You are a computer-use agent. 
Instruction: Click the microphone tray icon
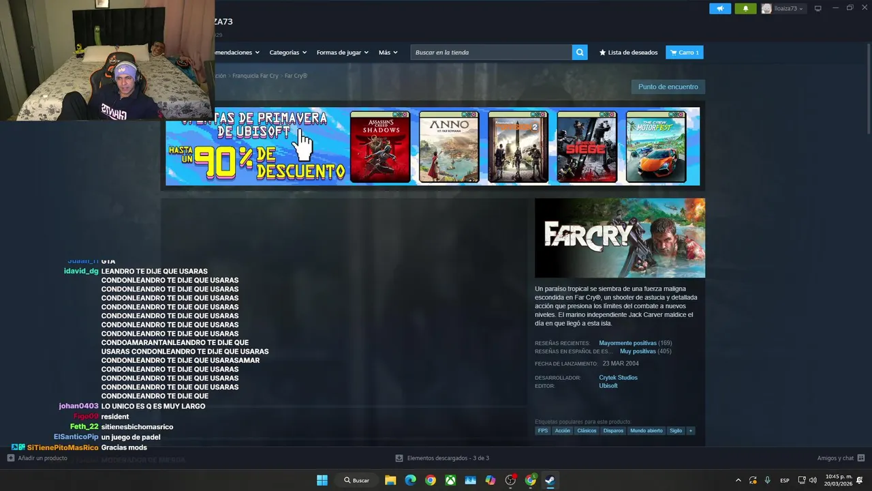767,480
